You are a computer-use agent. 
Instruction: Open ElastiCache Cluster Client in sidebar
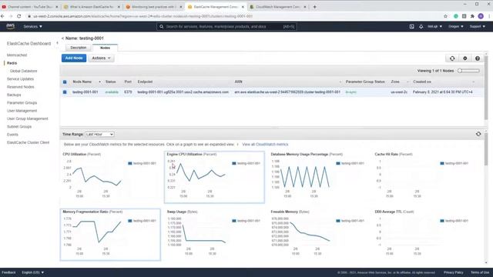click(x=28, y=142)
